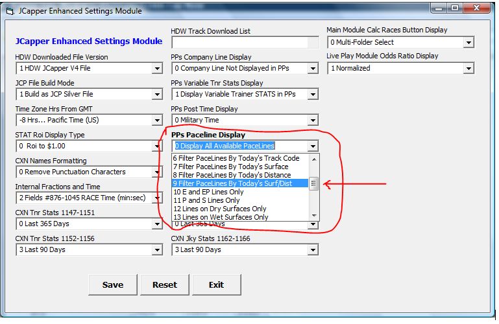Close the JCapper settings window
The image size is (499, 324).
[x=476, y=8]
